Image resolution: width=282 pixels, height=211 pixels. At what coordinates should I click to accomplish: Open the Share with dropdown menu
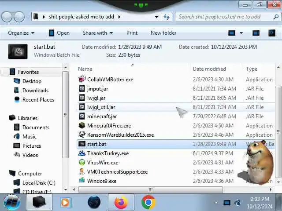click(98, 33)
